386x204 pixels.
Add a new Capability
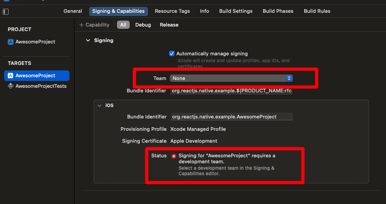[x=94, y=25]
